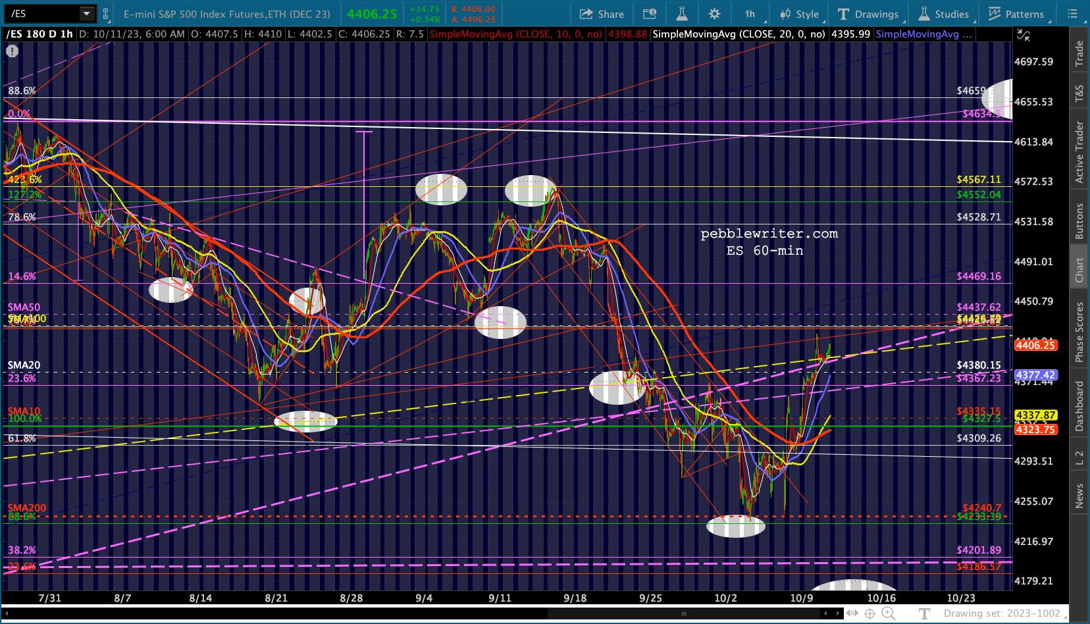Click inside the /ES symbol field
Image resolution: width=1090 pixels, height=624 pixels.
[43, 14]
